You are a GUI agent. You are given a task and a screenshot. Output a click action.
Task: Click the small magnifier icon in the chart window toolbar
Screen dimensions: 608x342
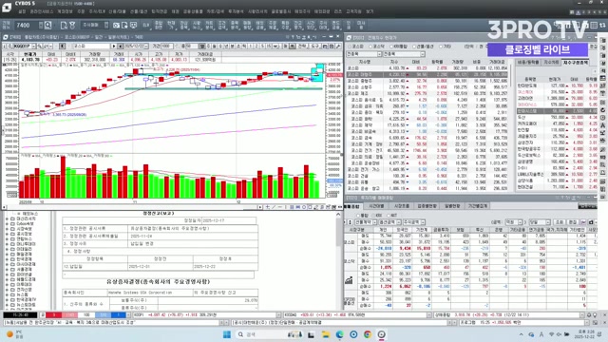[x=39, y=47]
